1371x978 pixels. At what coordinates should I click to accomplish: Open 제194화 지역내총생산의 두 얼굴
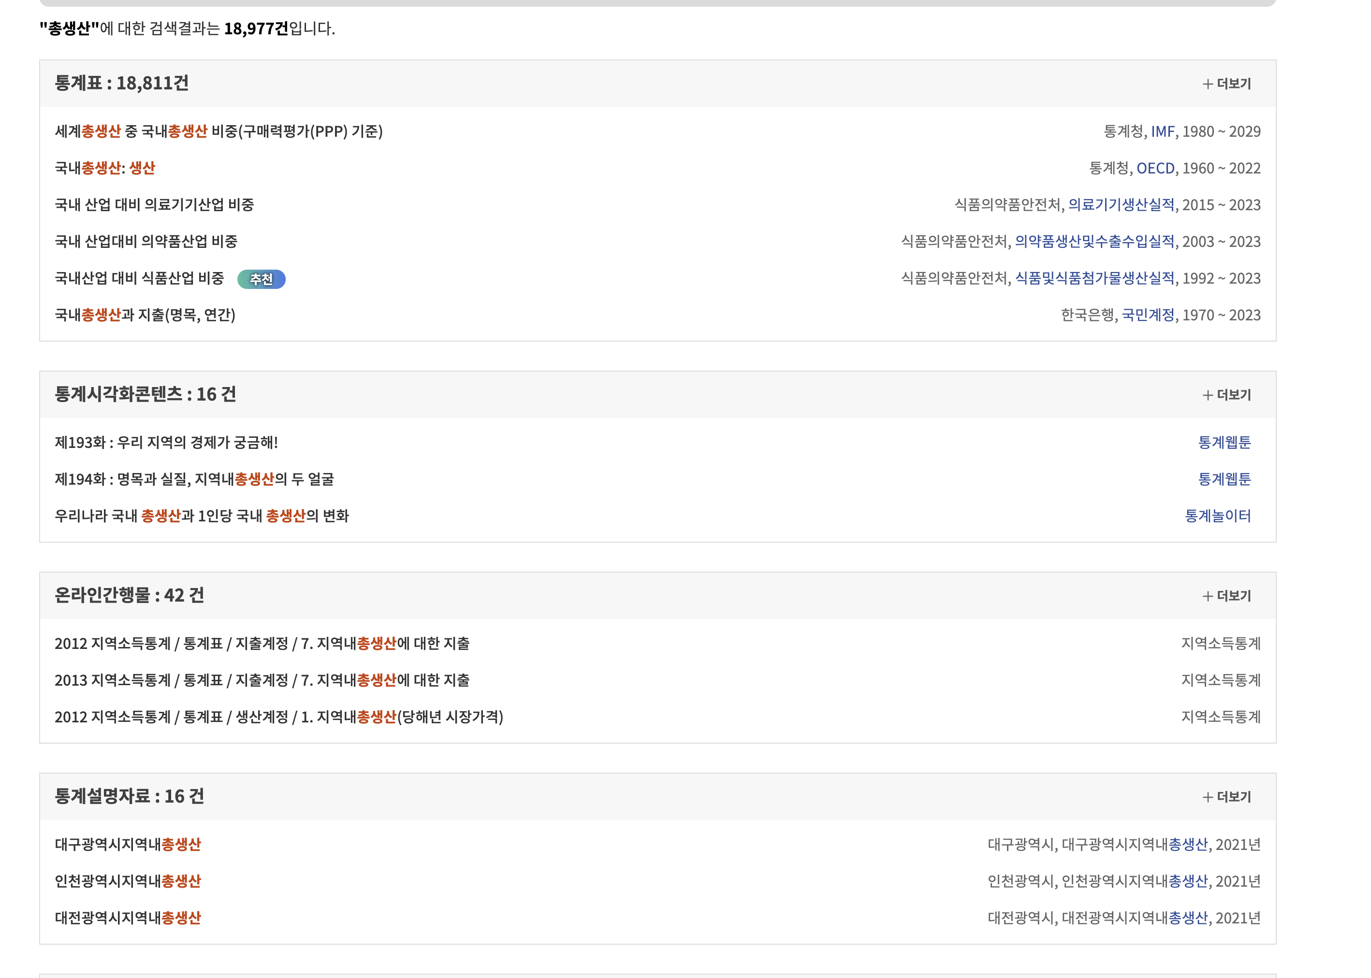pos(194,479)
